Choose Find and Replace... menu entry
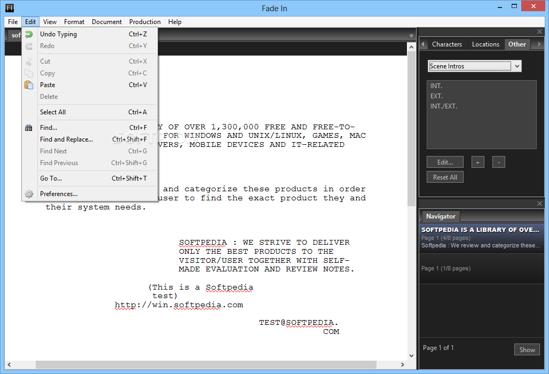 coord(90,139)
